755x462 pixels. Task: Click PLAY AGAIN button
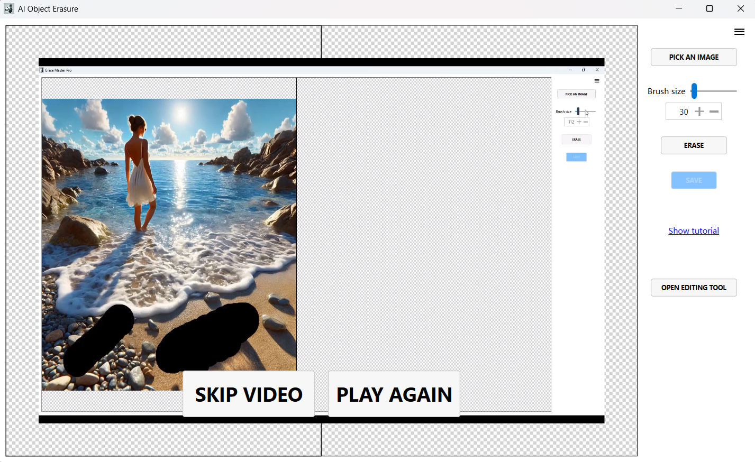pyautogui.click(x=394, y=394)
